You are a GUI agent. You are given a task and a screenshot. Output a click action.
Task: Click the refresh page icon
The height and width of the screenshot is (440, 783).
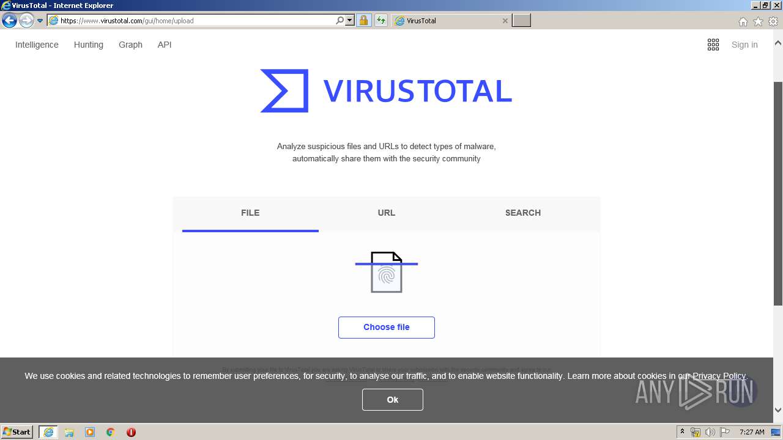pyautogui.click(x=380, y=21)
